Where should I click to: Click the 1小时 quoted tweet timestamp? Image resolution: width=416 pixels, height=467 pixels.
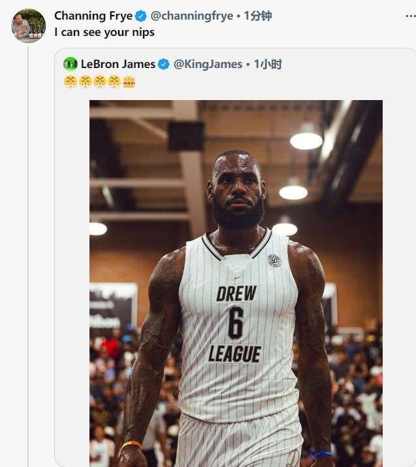[x=268, y=64]
